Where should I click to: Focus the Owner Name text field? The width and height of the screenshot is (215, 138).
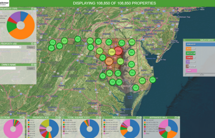[8, 68]
